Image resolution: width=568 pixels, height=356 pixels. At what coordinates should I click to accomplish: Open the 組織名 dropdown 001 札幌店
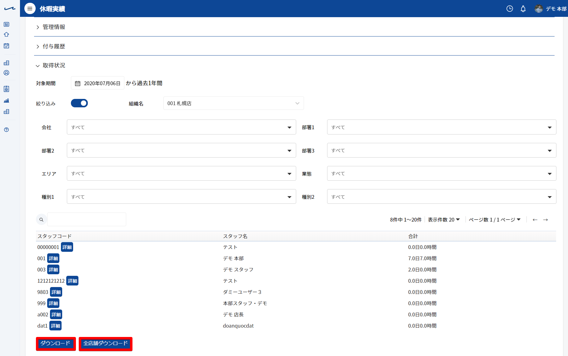(233, 103)
